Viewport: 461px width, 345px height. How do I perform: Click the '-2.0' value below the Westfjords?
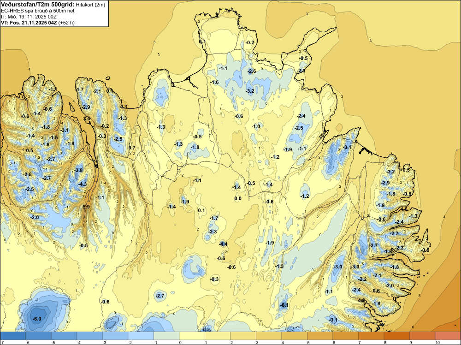[x=35, y=217]
